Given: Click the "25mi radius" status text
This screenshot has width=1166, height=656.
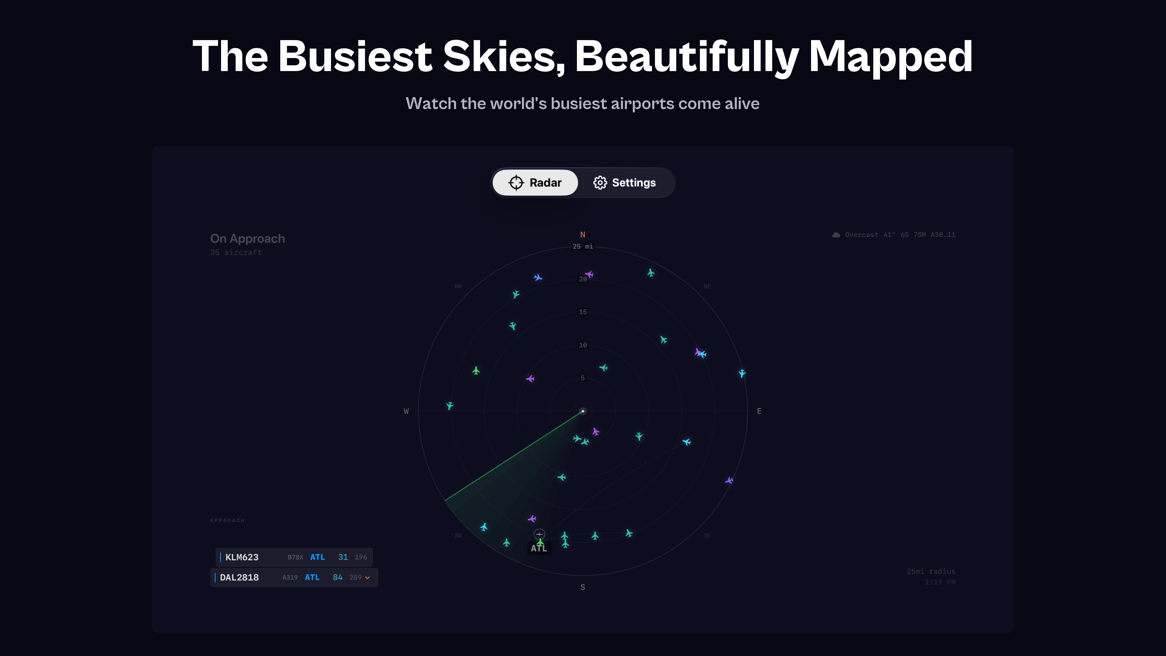Looking at the screenshot, I should point(931,571).
